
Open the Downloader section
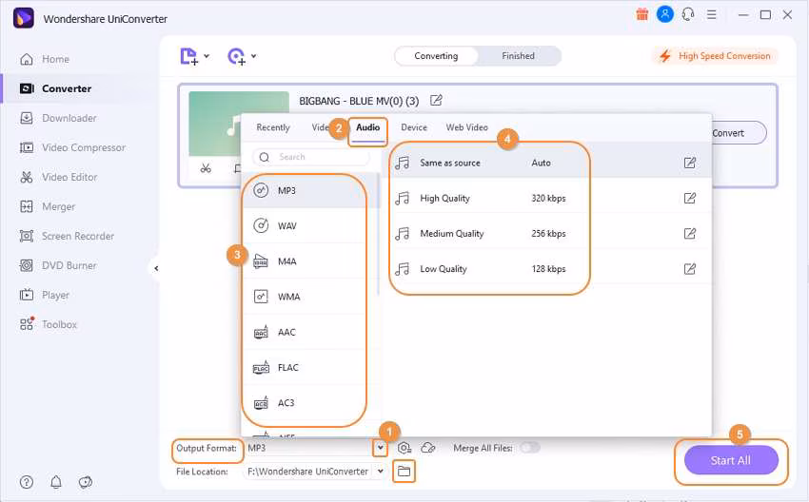[58, 118]
